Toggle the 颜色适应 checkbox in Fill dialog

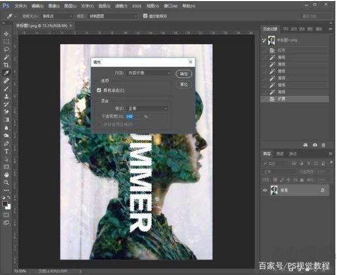[x=99, y=90]
